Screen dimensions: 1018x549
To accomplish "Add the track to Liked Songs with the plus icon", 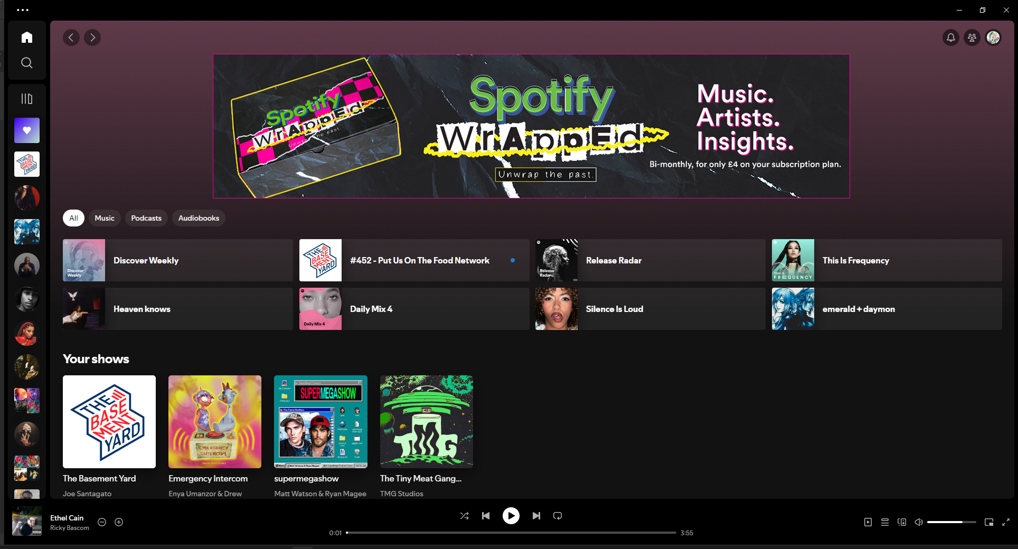I will [x=119, y=522].
